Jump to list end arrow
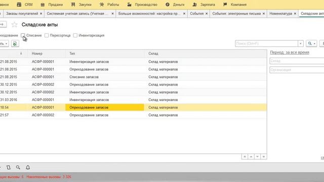Image resolution: width=324 pixels, height=182 pixels. point(264,157)
